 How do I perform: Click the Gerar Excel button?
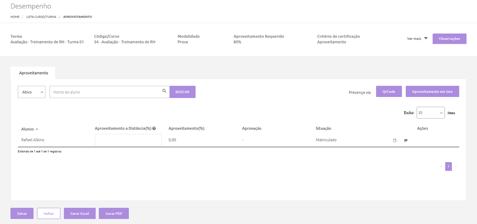(79, 214)
